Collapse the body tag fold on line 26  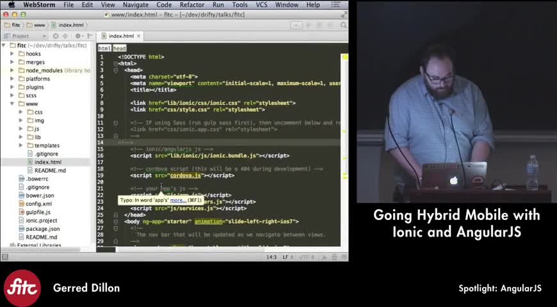[x=115, y=221]
